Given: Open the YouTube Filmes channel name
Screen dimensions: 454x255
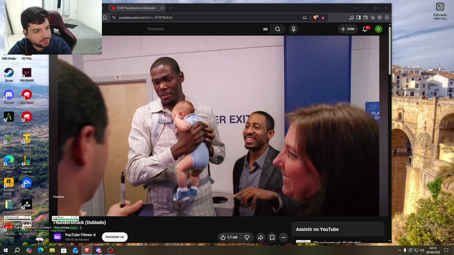Looking at the screenshot, I should coord(78,235).
